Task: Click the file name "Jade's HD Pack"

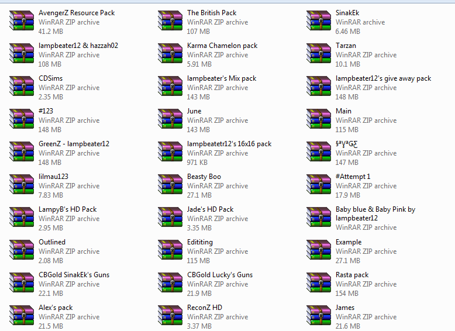Action: pos(211,210)
